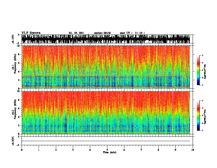Click the log(PSD) label beside ch.1 colorbar
This screenshot has height=168, width=217.
click(205, 71)
